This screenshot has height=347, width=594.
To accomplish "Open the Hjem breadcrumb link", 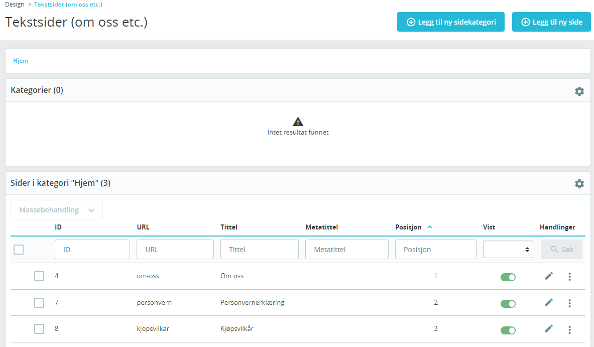I will click(21, 61).
